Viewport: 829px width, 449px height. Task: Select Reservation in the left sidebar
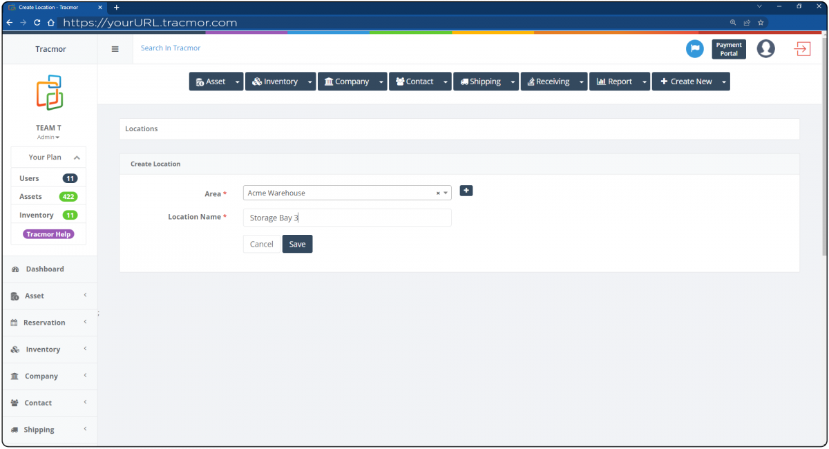(43, 322)
